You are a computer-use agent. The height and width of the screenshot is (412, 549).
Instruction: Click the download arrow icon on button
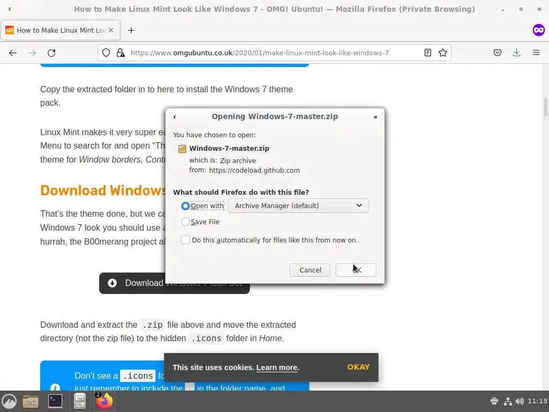coord(113,283)
